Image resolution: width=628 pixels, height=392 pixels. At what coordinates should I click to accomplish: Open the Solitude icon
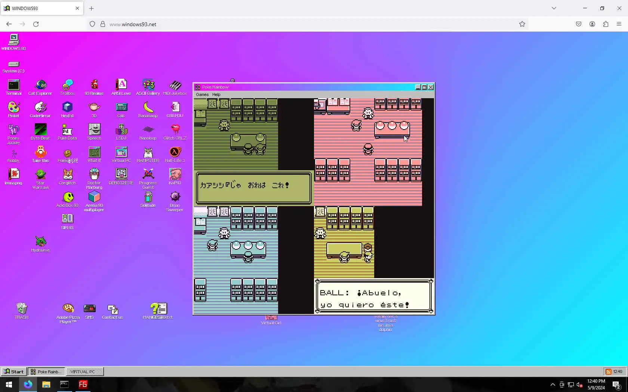(148, 199)
